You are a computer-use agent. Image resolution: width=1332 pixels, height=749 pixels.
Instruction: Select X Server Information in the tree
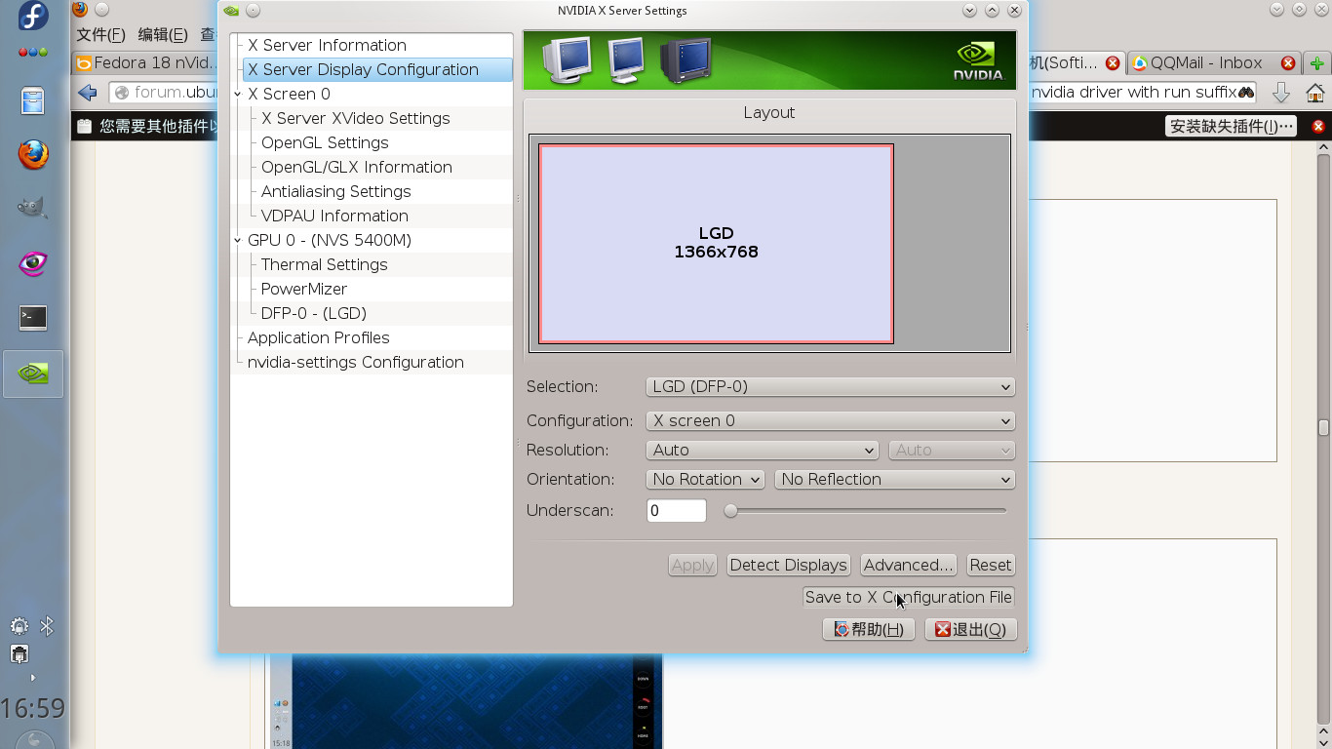tap(327, 46)
